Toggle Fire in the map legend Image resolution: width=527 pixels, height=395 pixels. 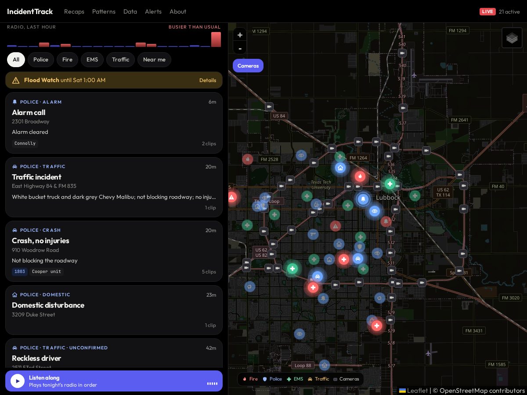tap(250, 379)
